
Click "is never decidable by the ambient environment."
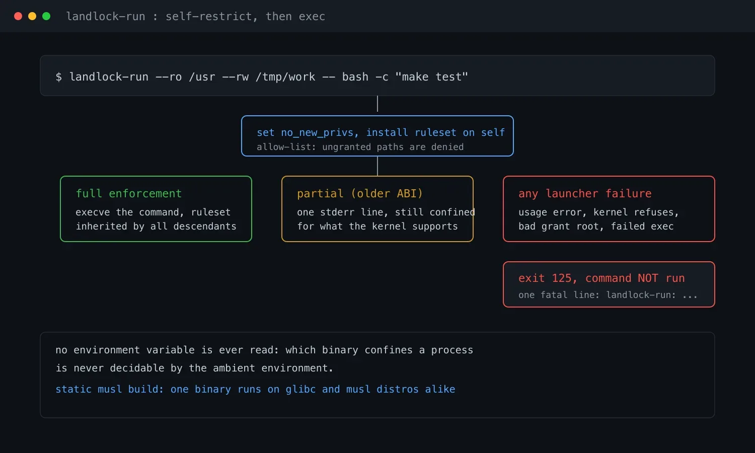coord(194,368)
